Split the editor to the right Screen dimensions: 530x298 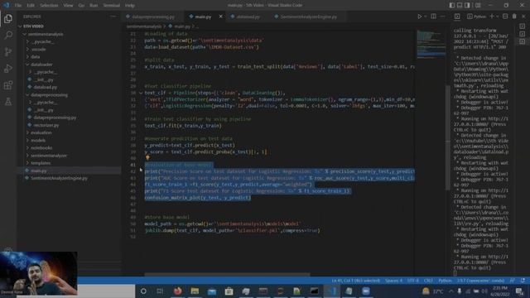tap(433, 17)
